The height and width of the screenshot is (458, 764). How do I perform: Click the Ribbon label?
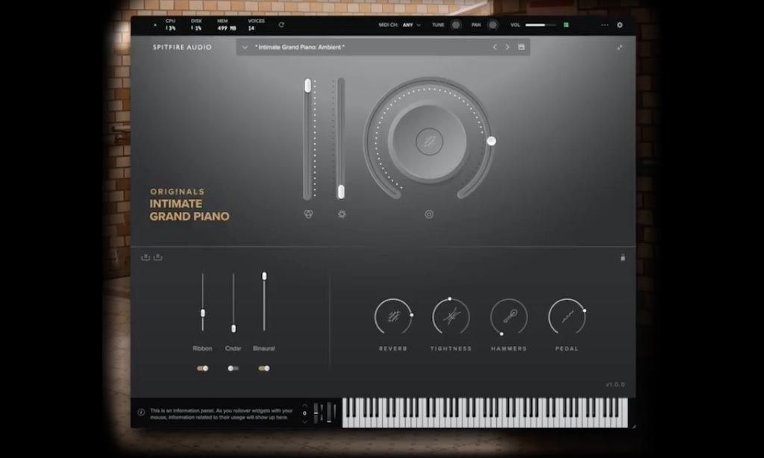point(202,348)
